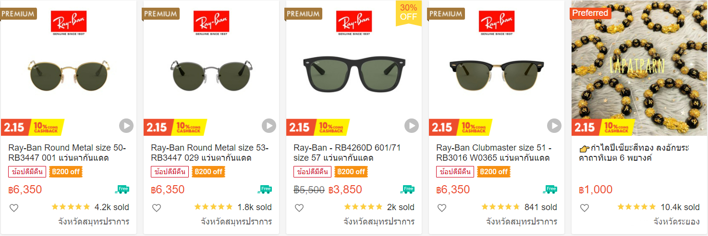Heart the gold Pixiu bracelet listing

585,208
